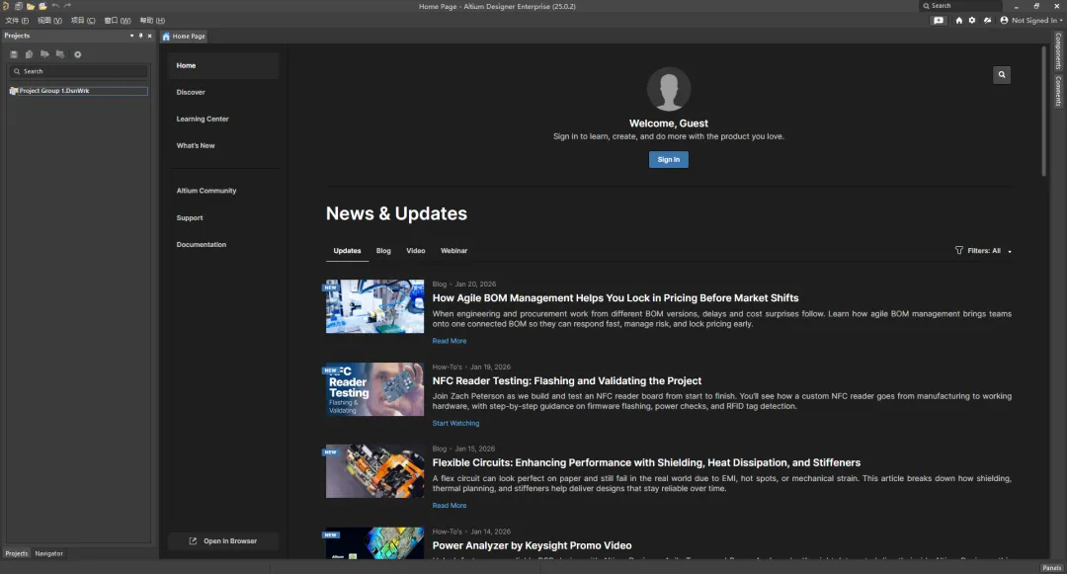Click the Open in Browser button text
The image size is (1067, 574).
point(230,541)
